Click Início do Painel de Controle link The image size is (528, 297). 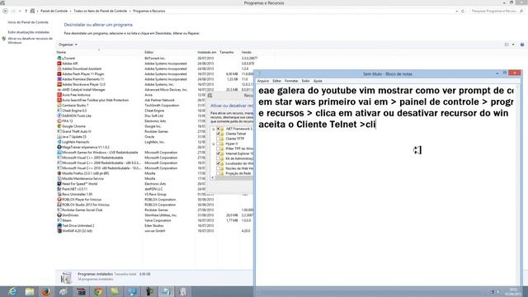tap(28, 22)
